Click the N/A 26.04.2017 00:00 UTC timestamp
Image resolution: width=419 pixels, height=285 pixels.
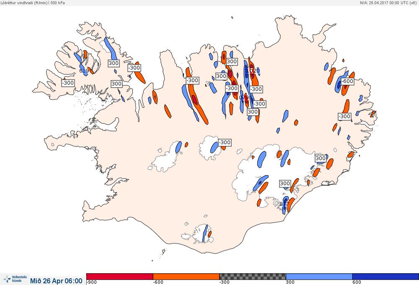[389, 3]
